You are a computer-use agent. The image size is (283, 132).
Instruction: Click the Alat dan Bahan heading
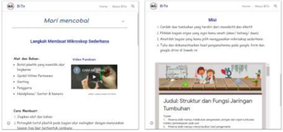pos(26,59)
